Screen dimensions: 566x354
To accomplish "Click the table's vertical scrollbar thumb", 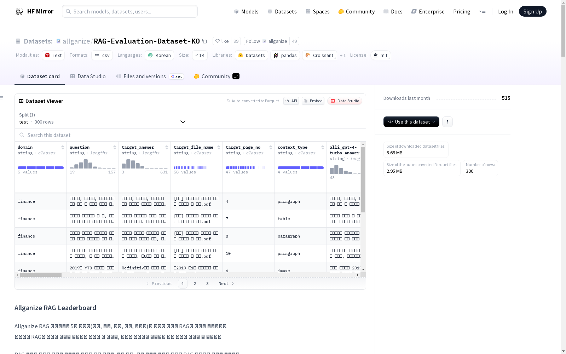I will click(363, 180).
